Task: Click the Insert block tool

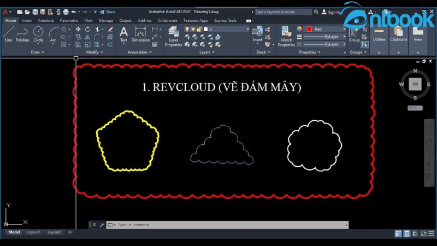Action: point(257,34)
